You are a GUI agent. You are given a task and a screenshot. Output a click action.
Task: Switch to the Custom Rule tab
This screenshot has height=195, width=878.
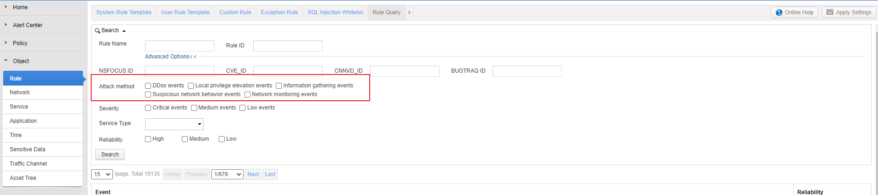[235, 12]
